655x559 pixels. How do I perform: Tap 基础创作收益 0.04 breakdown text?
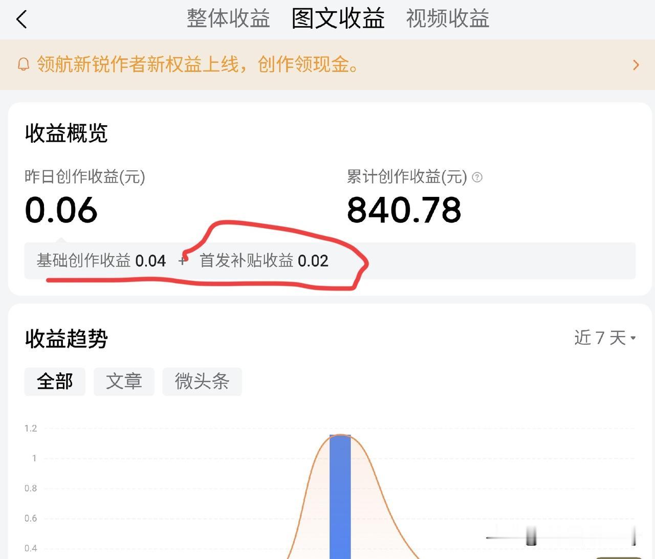[x=101, y=261]
